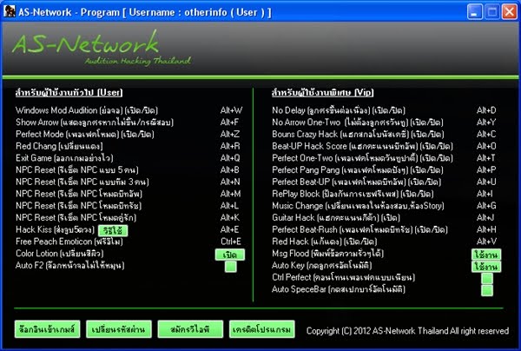The height and width of the screenshot is (351, 521).
Task: Click the Perfect Beat-UP option text
Action: coord(357,182)
